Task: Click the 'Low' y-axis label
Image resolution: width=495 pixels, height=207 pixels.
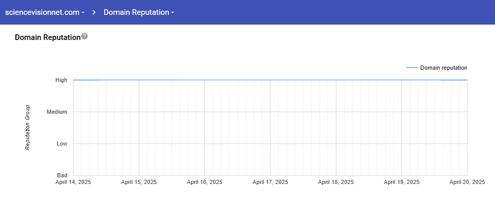Action: 62,143
